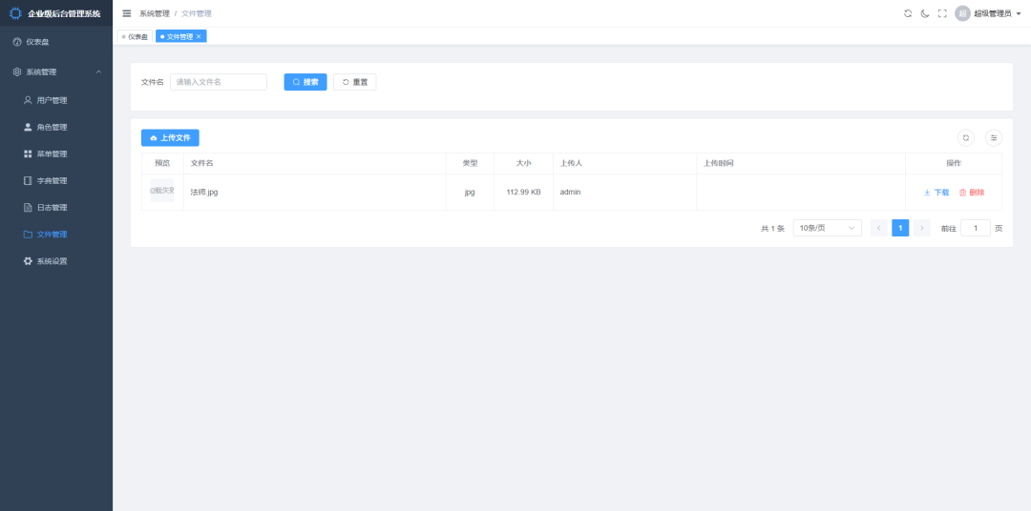Click the 法师.jpg file name

204,193
